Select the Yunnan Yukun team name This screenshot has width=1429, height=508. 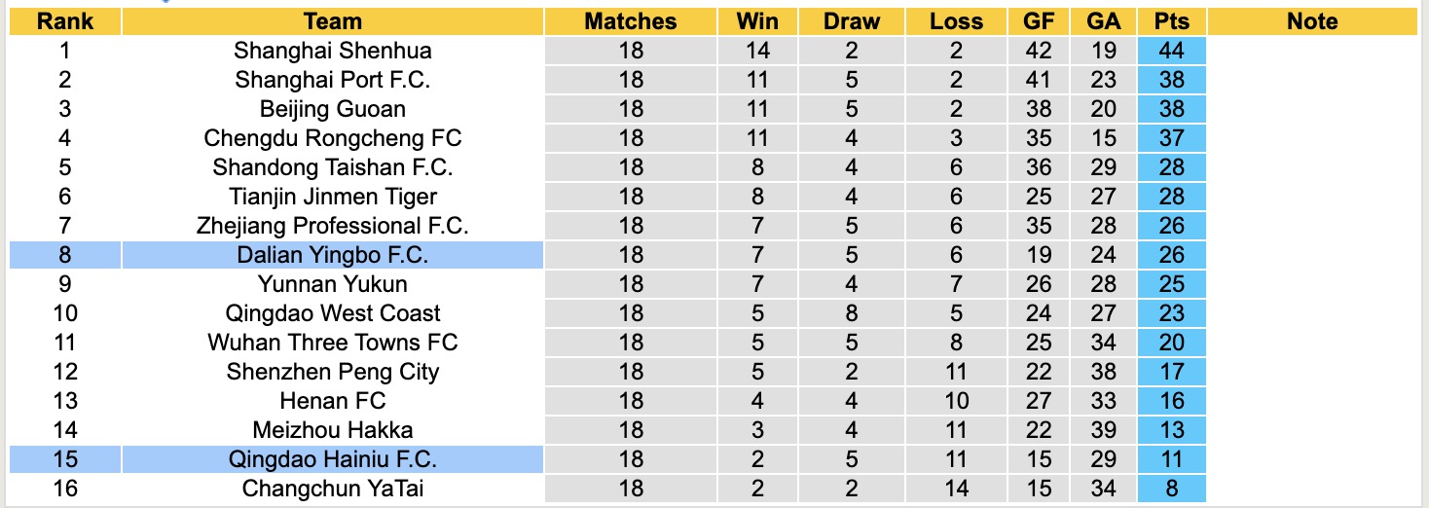(x=333, y=284)
